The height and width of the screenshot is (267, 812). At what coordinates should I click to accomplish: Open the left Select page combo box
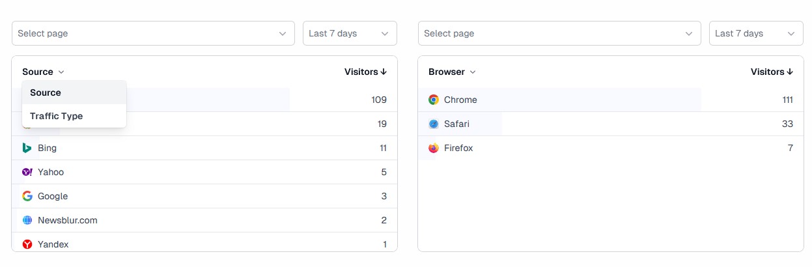(x=153, y=33)
